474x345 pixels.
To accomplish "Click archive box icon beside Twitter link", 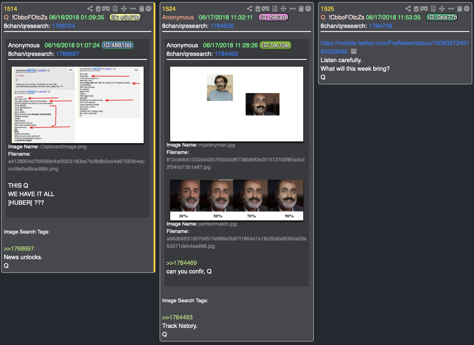I will click(354, 52).
